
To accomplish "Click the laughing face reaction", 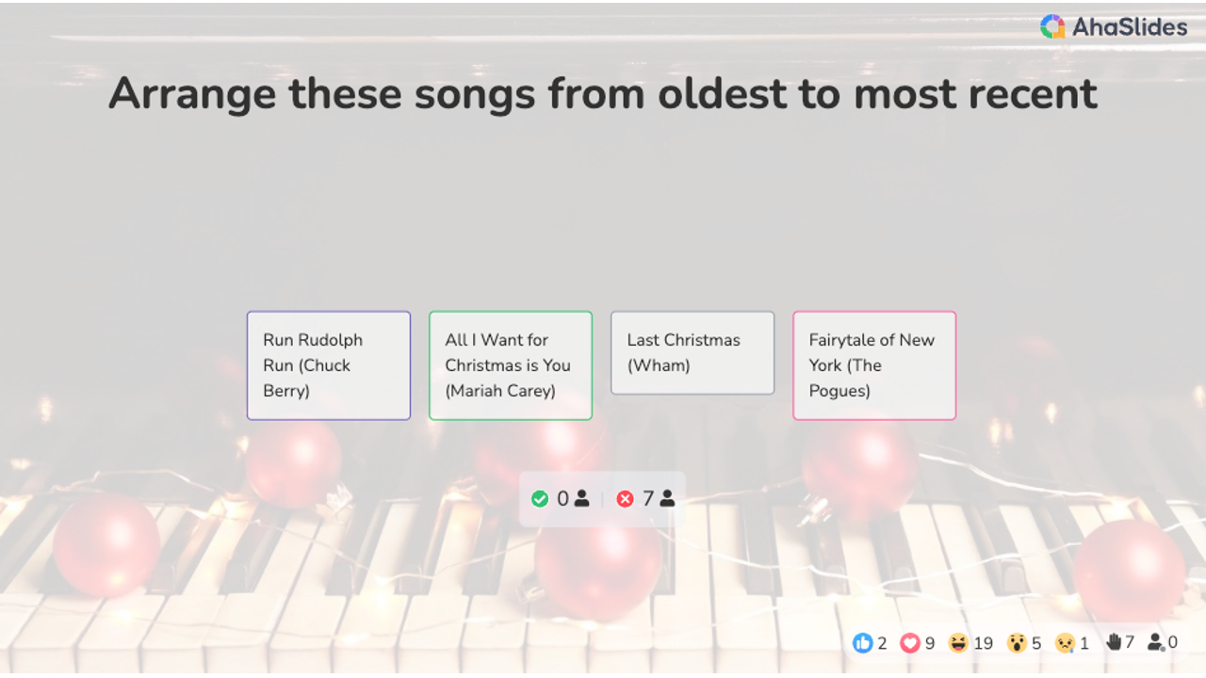I will pyautogui.click(x=958, y=643).
